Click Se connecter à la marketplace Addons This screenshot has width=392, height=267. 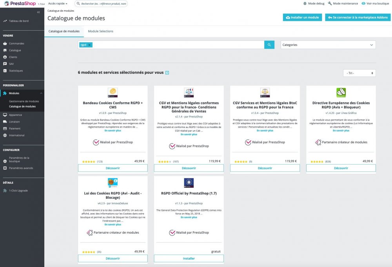click(358, 17)
